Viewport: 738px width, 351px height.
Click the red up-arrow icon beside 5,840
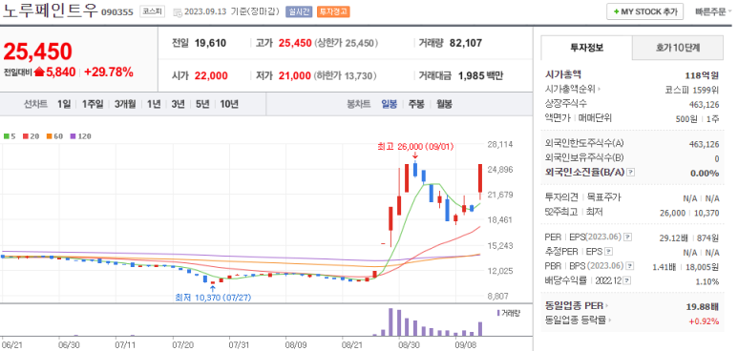[x=39, y=72]
